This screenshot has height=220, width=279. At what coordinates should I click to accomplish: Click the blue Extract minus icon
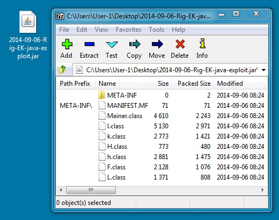(x=89, y=44)
